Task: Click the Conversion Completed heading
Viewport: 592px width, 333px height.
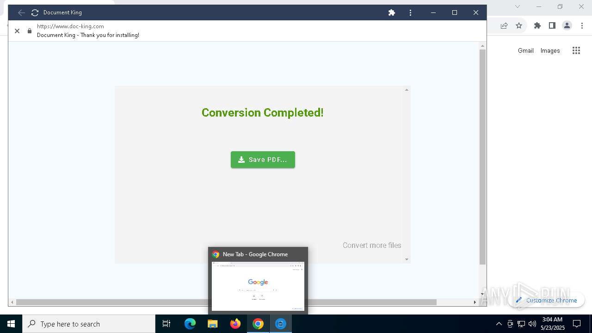Action: pos(262,112)
